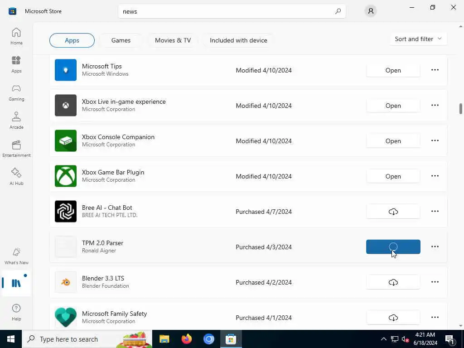Image resolution: width=464 pixels, height=348 pixels.
Task: Select the Apps filter tab
Action: [x=72, y=40]
